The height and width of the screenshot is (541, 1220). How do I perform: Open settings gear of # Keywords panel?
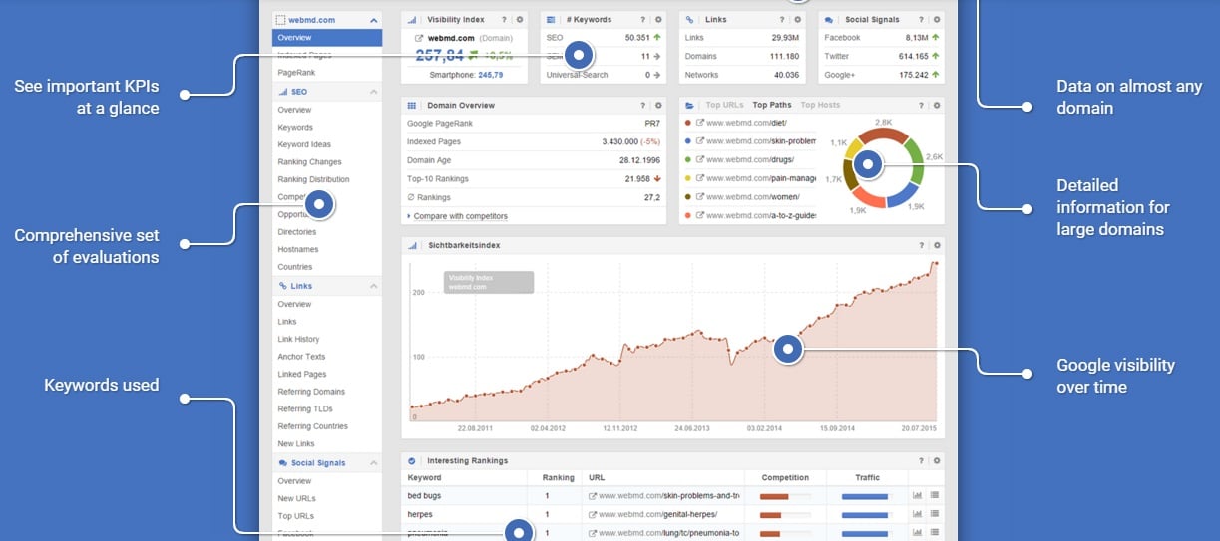click(x=659, y=19)
